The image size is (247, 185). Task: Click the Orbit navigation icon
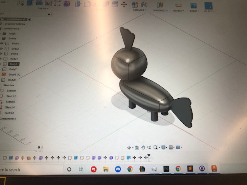click(129, 148)
